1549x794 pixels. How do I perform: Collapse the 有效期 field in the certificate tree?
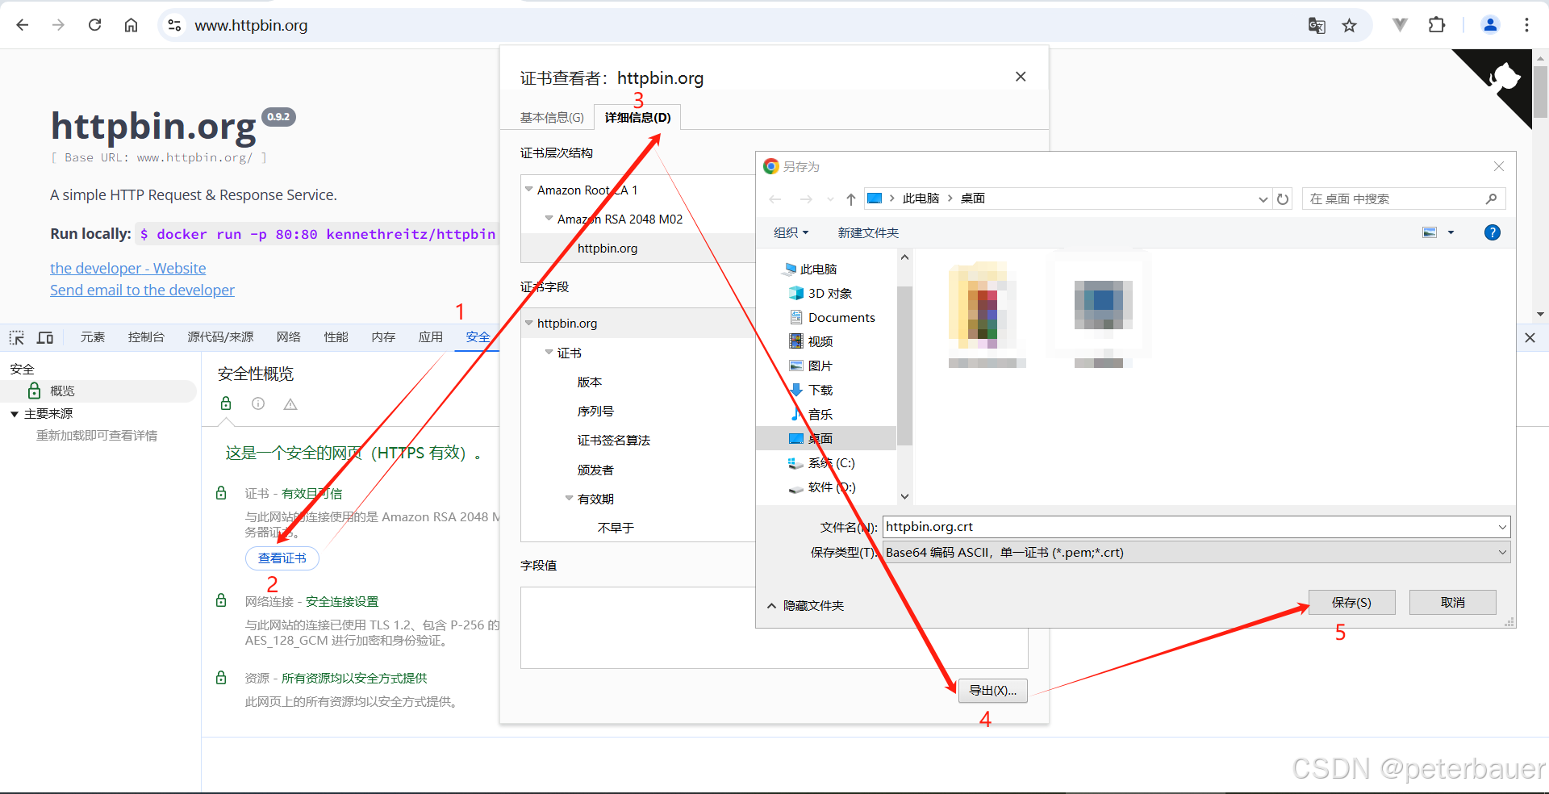click(x=570, y=498)
